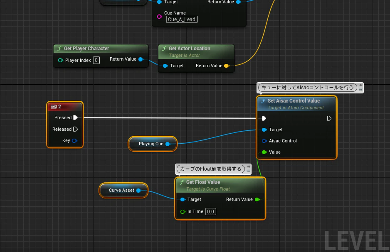Toggle visibility of the Set Aisac Control Value comment bubble
390x252 pixels.
click(360, 90)
